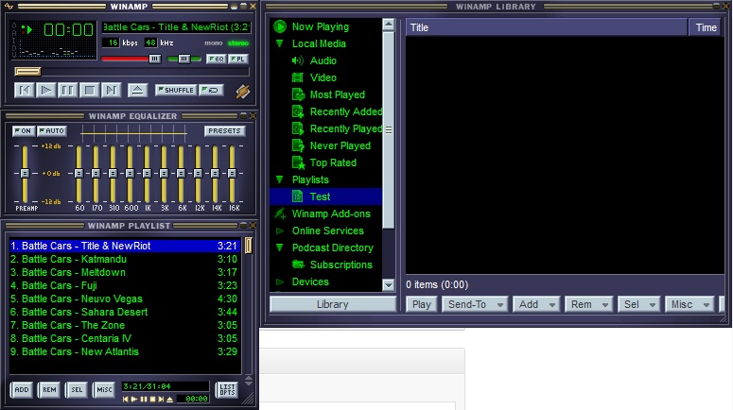Open Winamp Add-ons in library
Screen dimensions: 733x410
click(331, 214)
